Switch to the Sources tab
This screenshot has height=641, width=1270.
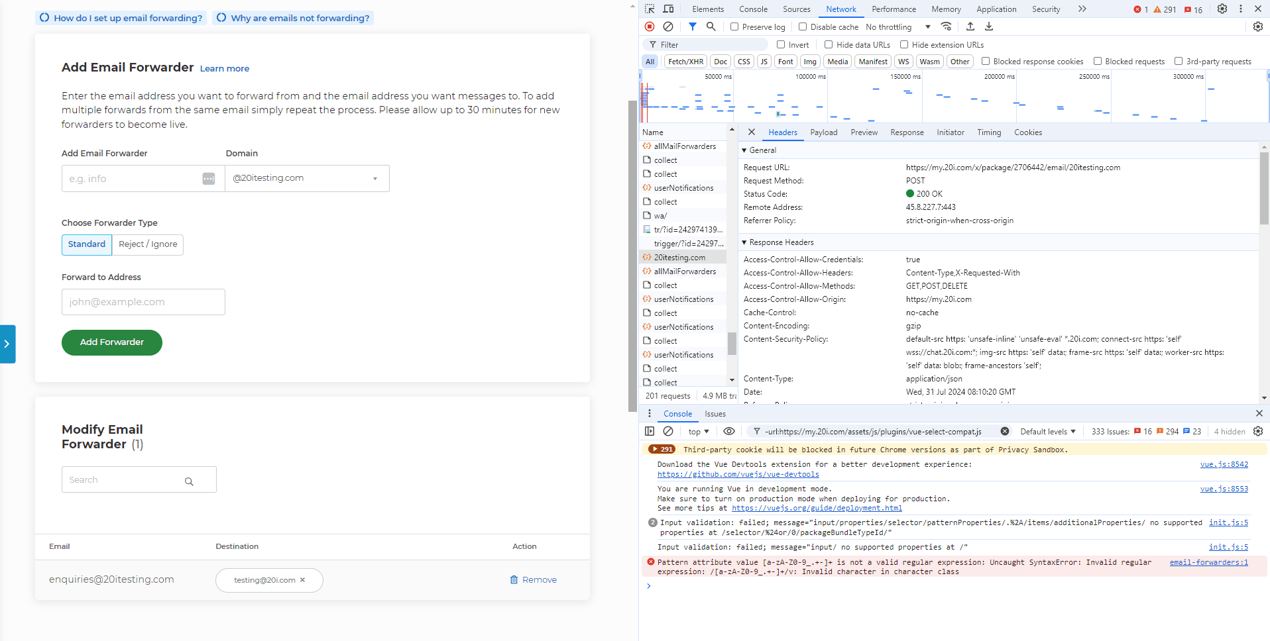click(x=796, y=9)
